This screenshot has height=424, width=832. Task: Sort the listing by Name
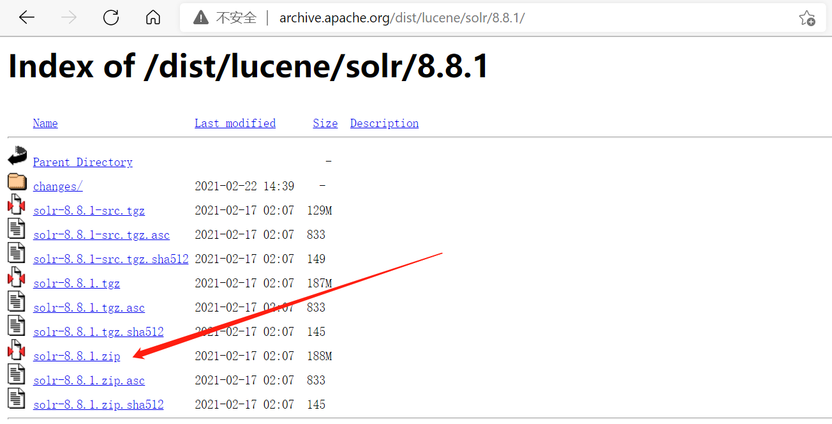(x=45, y=123)
